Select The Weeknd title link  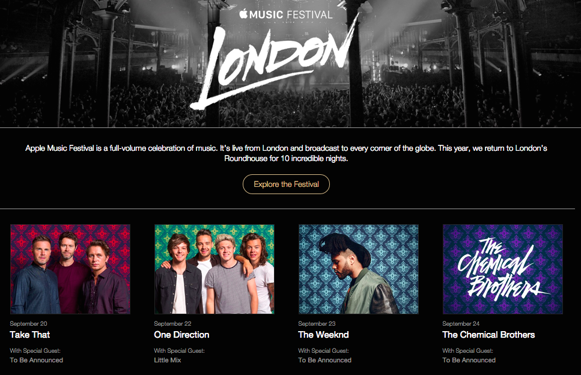pyautogui.click(x=323, y=335)
